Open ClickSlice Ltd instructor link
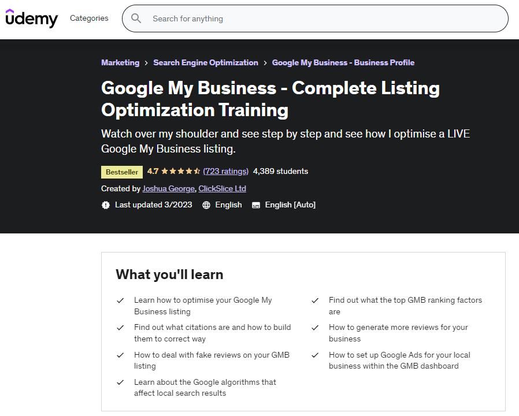This screenshot has height=416, width=519. 222,188
